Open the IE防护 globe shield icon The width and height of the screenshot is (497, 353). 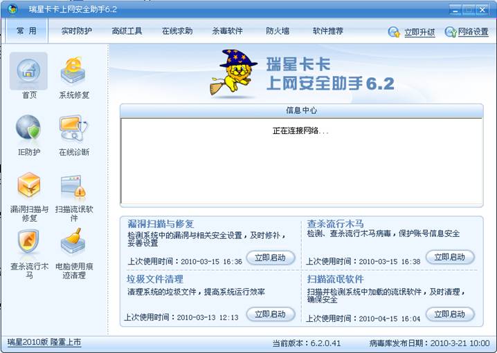coord(28,128)
